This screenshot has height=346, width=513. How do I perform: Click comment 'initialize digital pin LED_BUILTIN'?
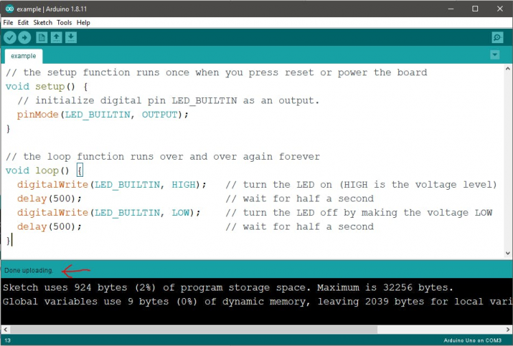click(x=136, y=101)
